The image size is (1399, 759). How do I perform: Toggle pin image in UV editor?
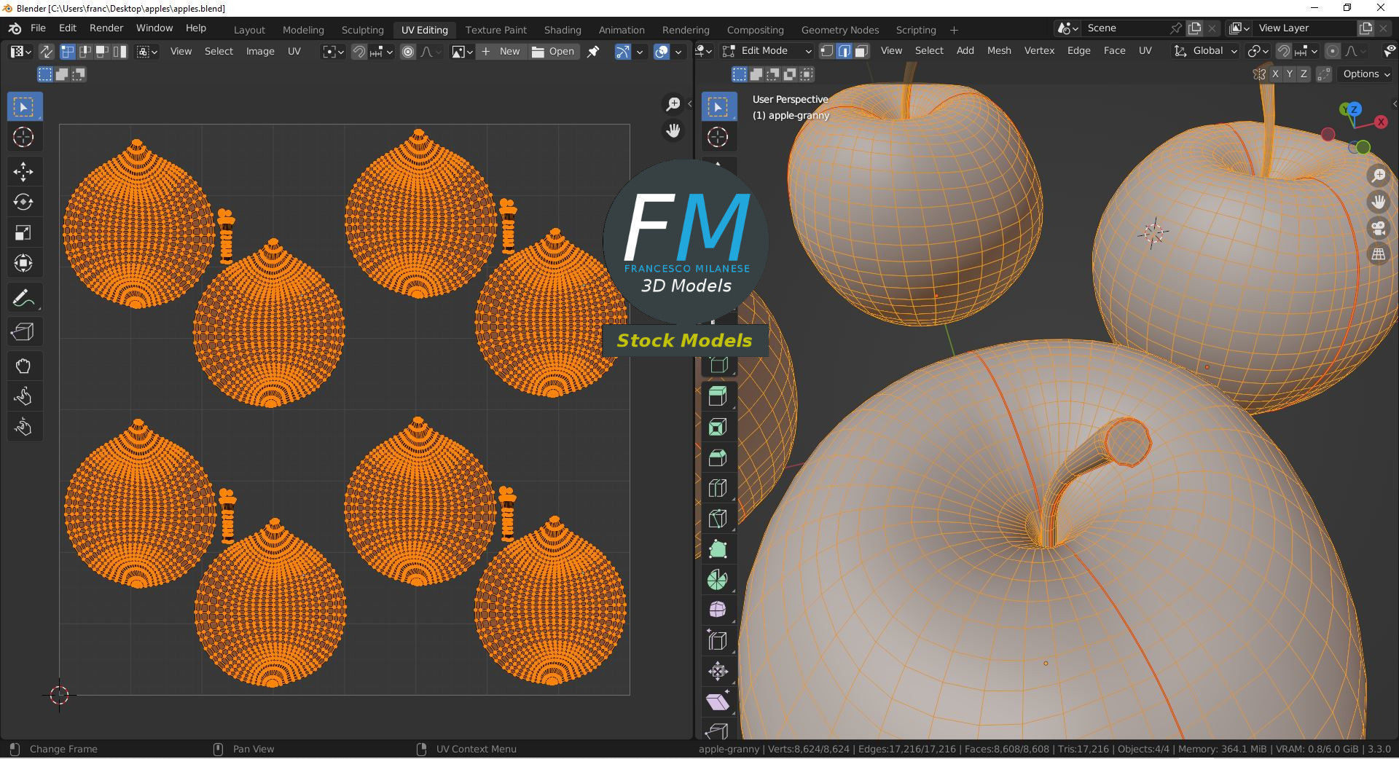point(593,52)
